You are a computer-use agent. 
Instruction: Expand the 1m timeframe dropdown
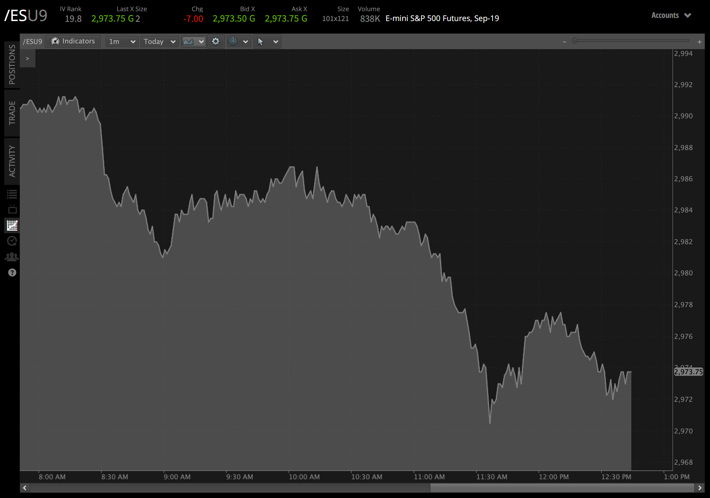[122, 41]
